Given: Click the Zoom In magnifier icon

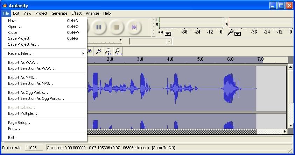Looking at the screenshot, I should (x=89, y=51).
